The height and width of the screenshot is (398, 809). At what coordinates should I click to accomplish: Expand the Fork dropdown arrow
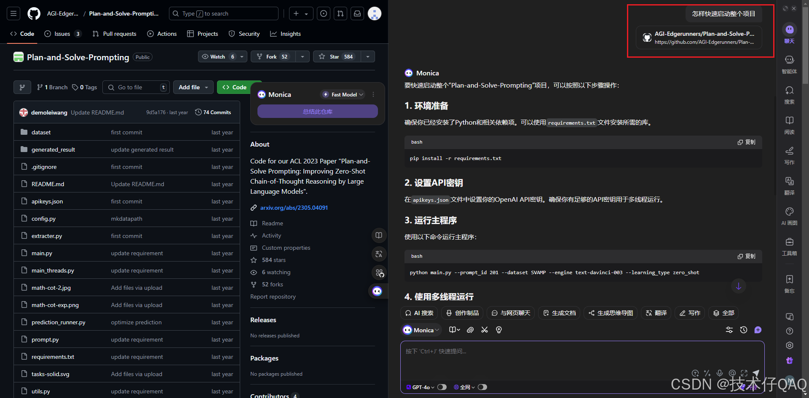point(303,56)
